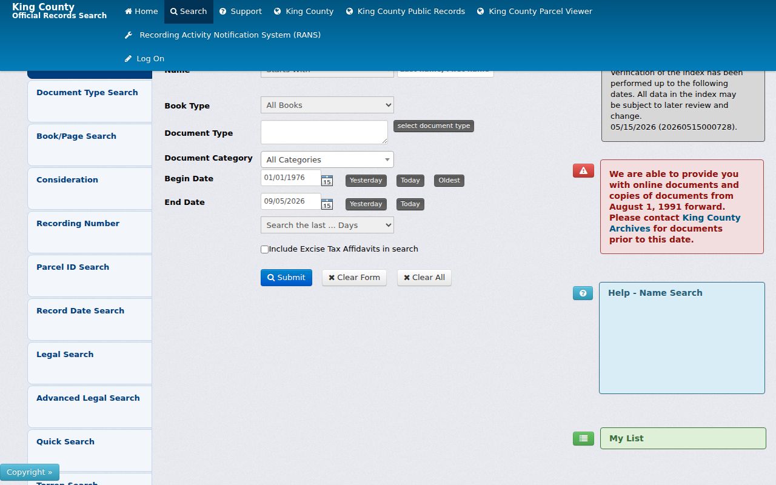The width and height of the screenshot is (776, 485).
Task: Open the Quick Search tab
Action: pyautogui.click(x=90, y=450)
